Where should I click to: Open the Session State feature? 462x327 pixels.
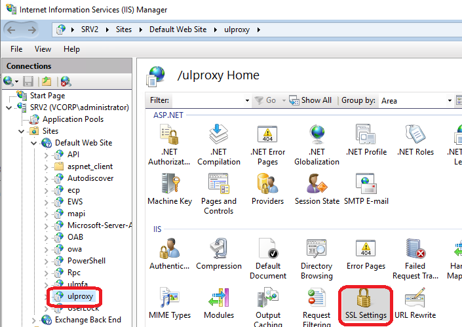pos(317,189)
